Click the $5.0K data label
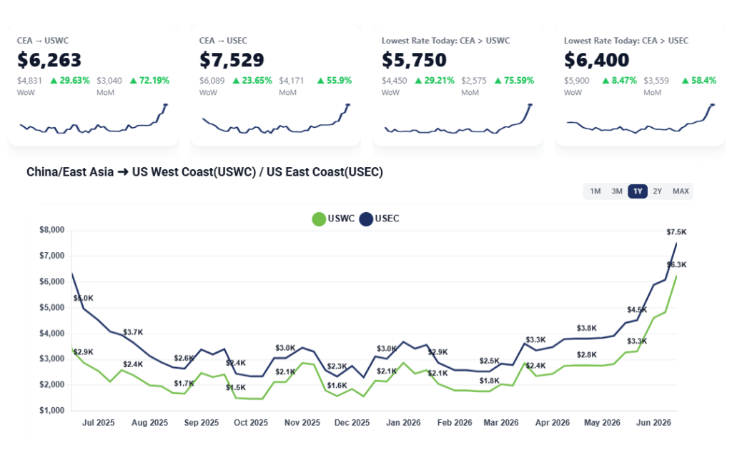 83,298
